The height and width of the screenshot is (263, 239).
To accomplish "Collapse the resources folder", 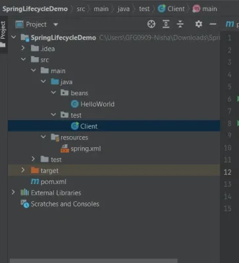I will [x=43, y=137].
